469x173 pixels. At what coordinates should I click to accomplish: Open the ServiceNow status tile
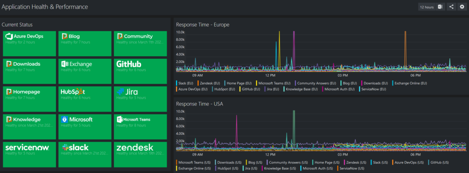(x=29, y=154)
